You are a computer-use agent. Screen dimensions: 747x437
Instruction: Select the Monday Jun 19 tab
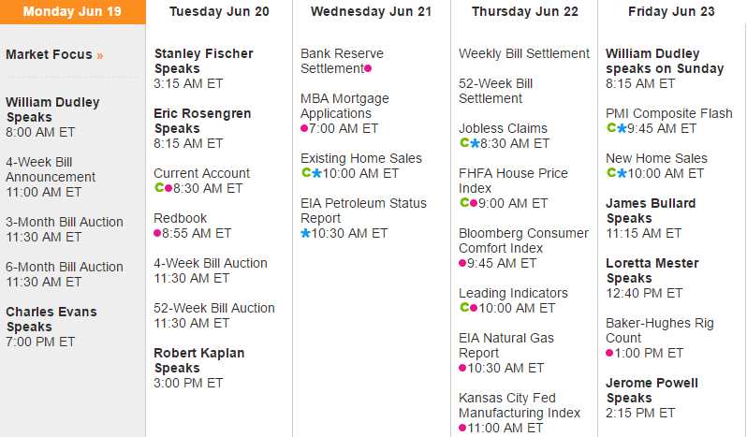coord(72,12)
